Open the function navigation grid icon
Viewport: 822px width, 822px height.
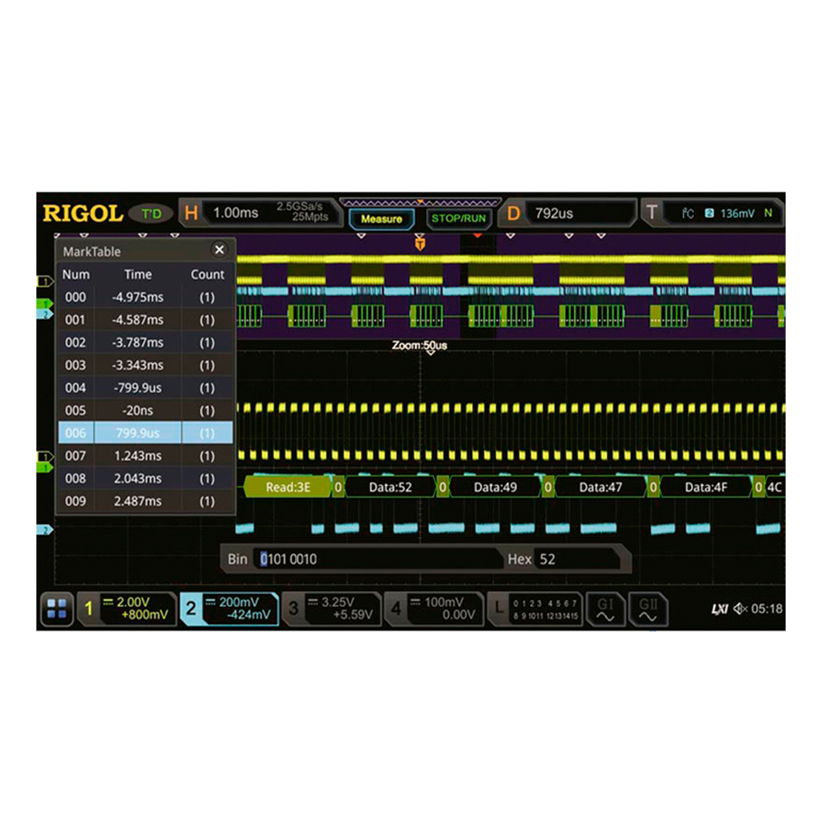pyautogui.click(x=57, y=609)
